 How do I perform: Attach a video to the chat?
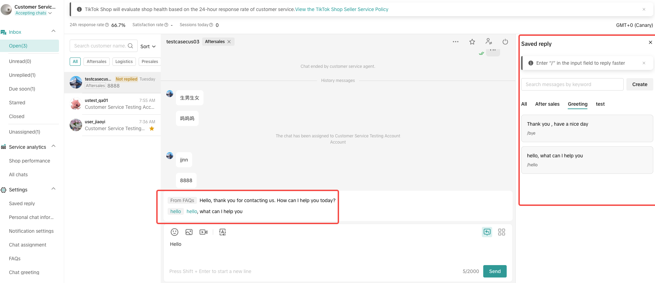[204, 232]
